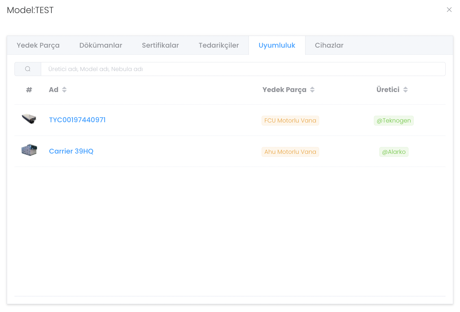
Task: Close the Model:TEST dialog
Action: coord(449,10)
